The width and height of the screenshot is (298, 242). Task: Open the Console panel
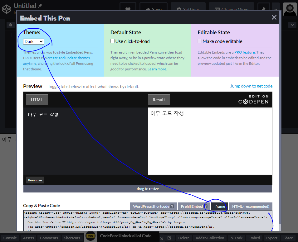[x=10, y=238]
